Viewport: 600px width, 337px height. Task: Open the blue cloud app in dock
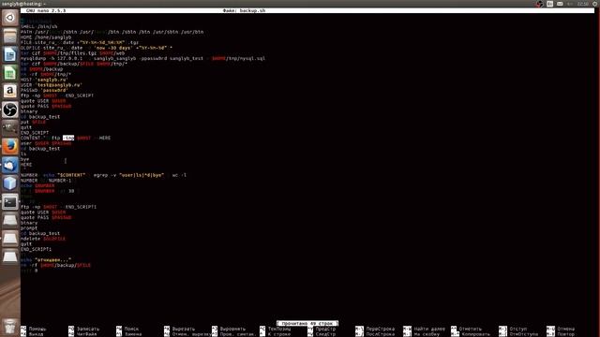(x=10, y=165)
